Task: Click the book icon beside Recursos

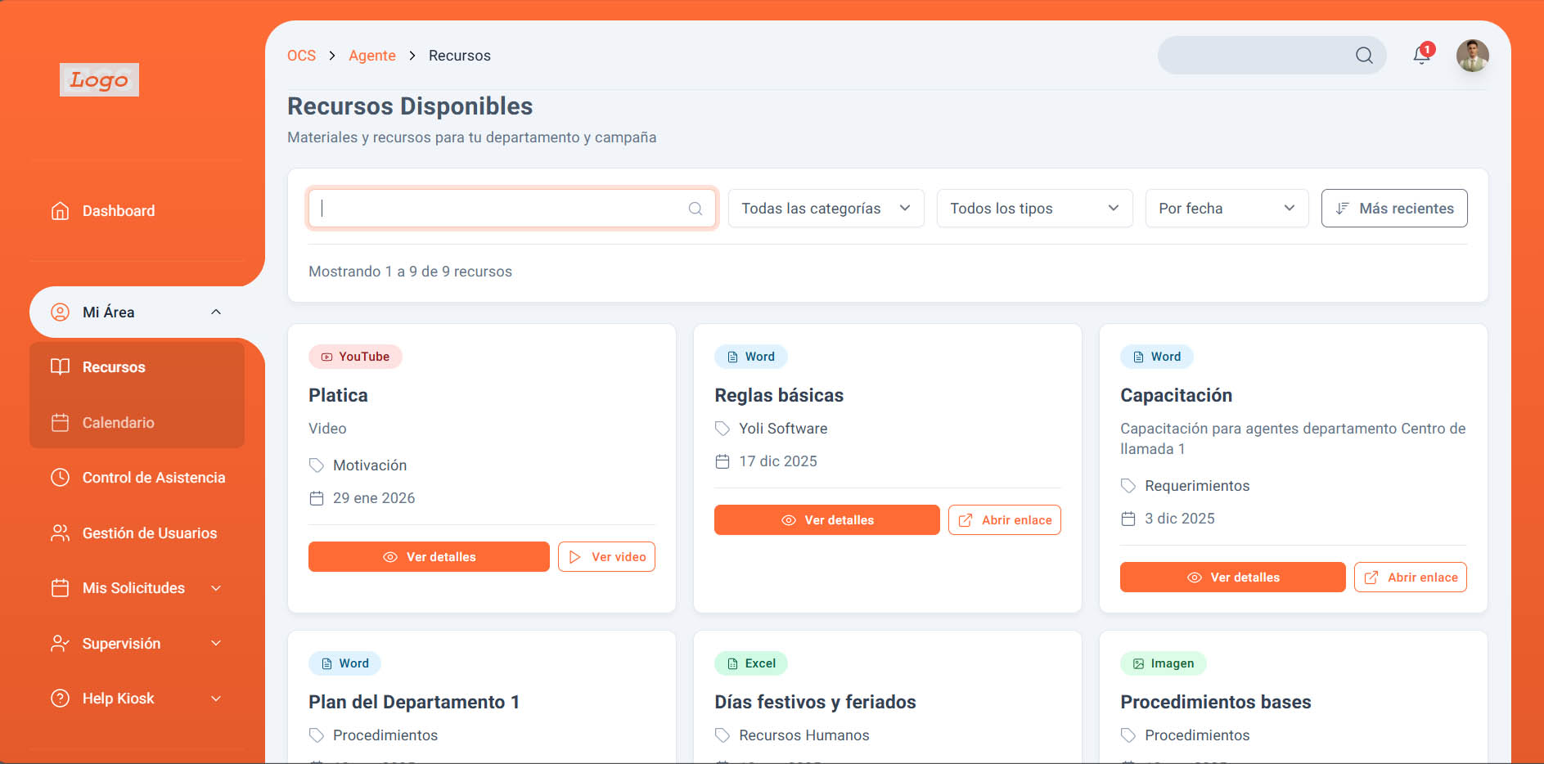Action: pos(60,366)
